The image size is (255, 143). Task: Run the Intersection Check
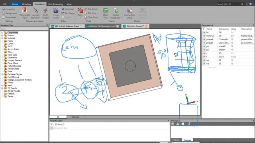click(x=129, y=13)
